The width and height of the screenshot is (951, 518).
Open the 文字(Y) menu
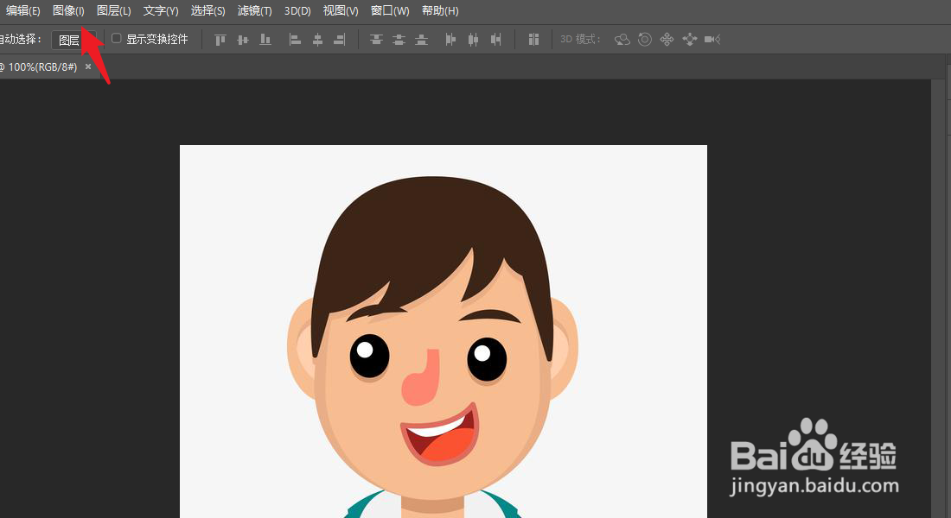(161, 11)
